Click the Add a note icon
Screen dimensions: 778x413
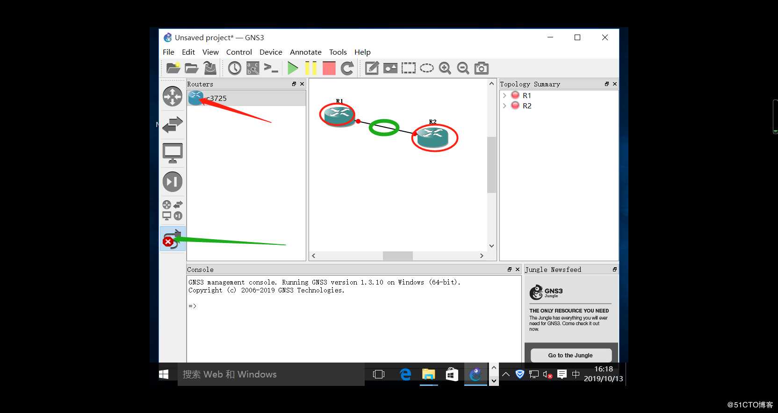pyautogui.click(x=372, y=68)
